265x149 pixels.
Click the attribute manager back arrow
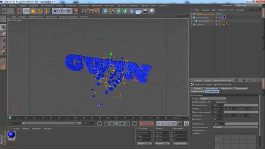(x=236, y=80)
